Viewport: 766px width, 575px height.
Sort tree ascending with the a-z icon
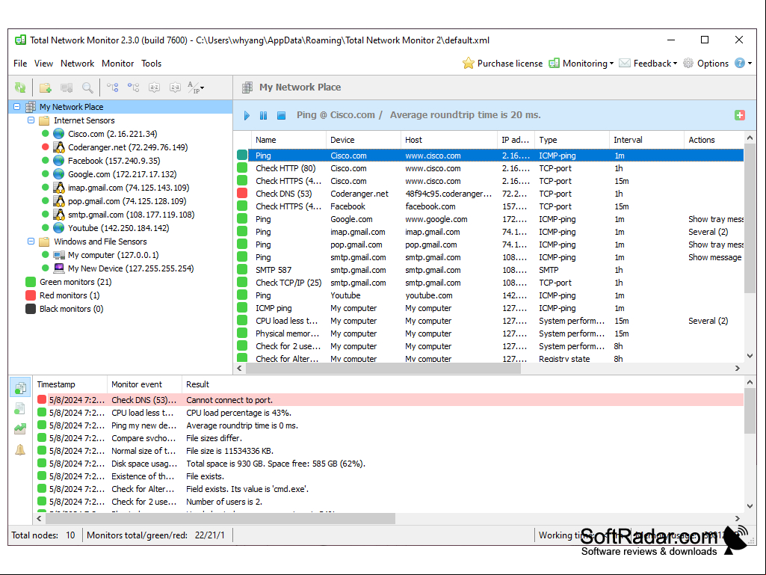155,87
